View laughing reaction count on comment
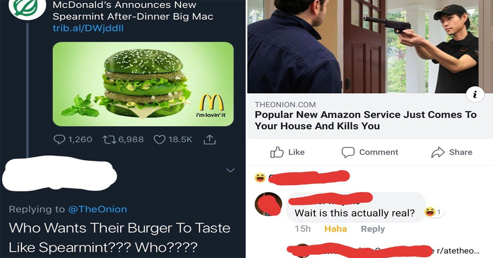 [x=434, y=212]
